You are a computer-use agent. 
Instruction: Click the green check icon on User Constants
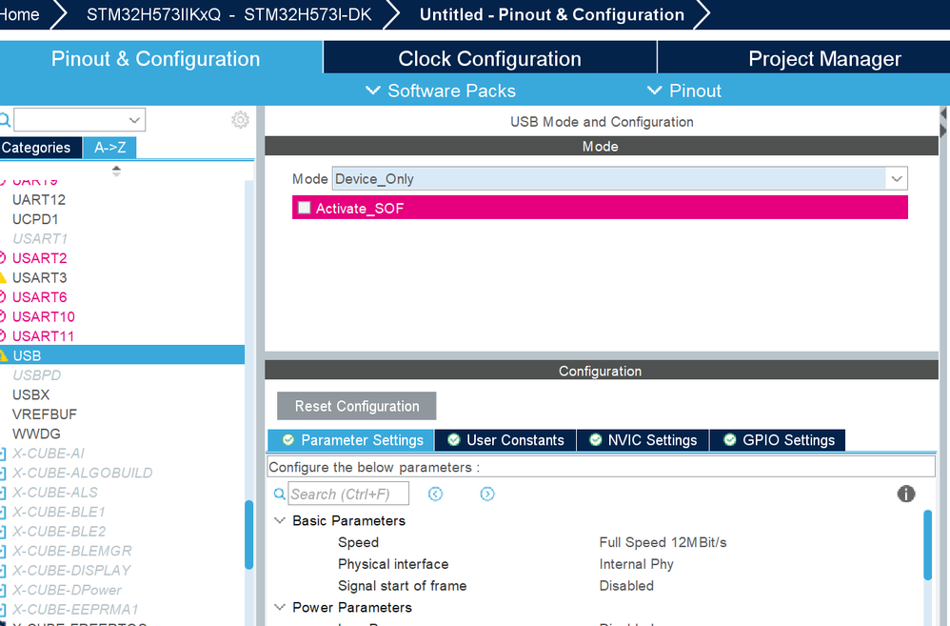(x=454, y=440)
